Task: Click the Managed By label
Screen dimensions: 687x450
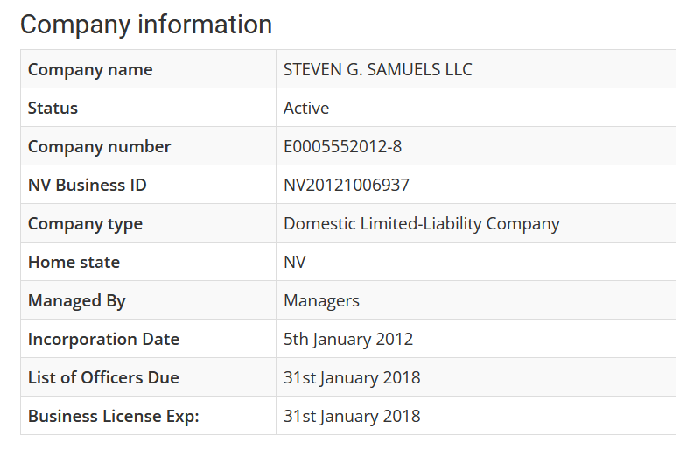Action: pyautogui.click(x=77, y=301)
